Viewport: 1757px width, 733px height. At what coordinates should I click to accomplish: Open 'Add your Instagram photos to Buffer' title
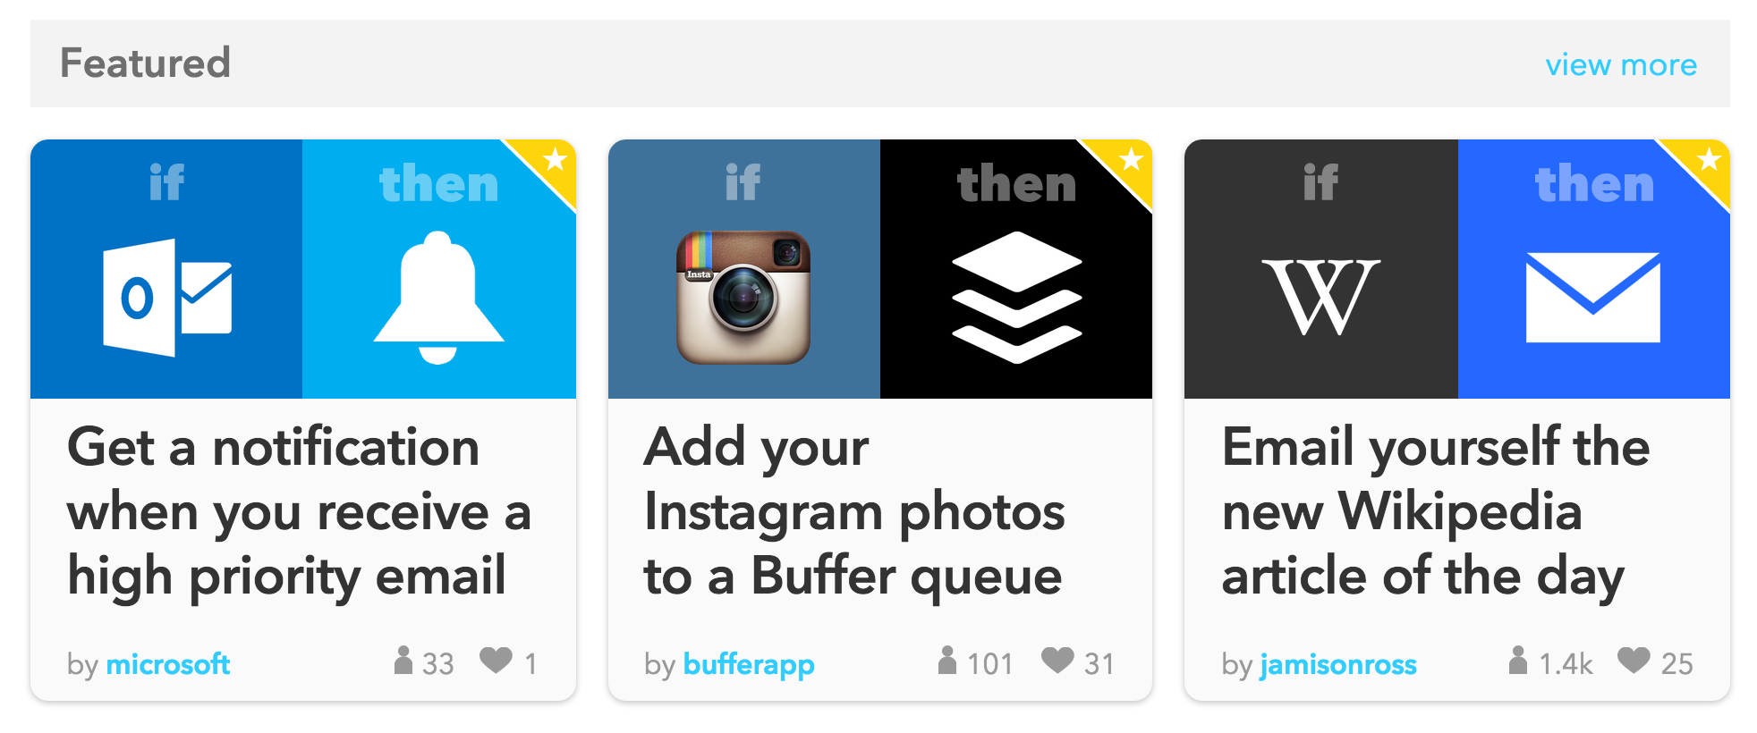coord(854,511)
